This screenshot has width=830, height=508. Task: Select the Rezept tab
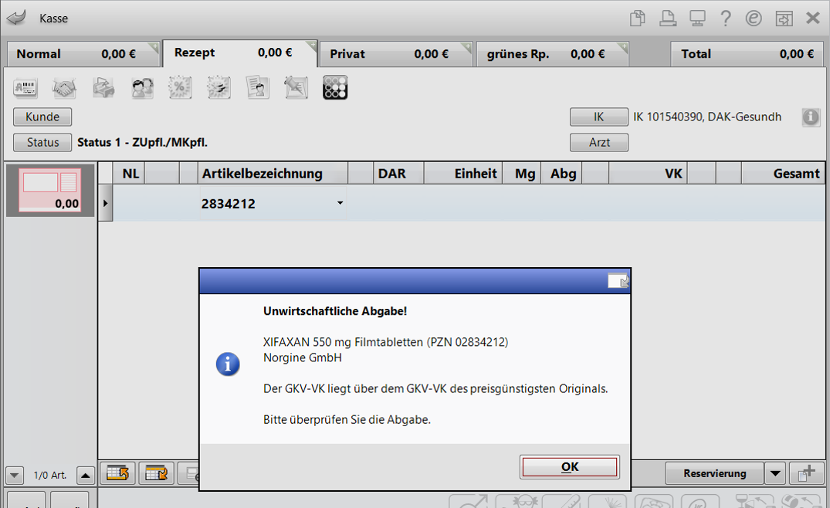tap(240, 53)
